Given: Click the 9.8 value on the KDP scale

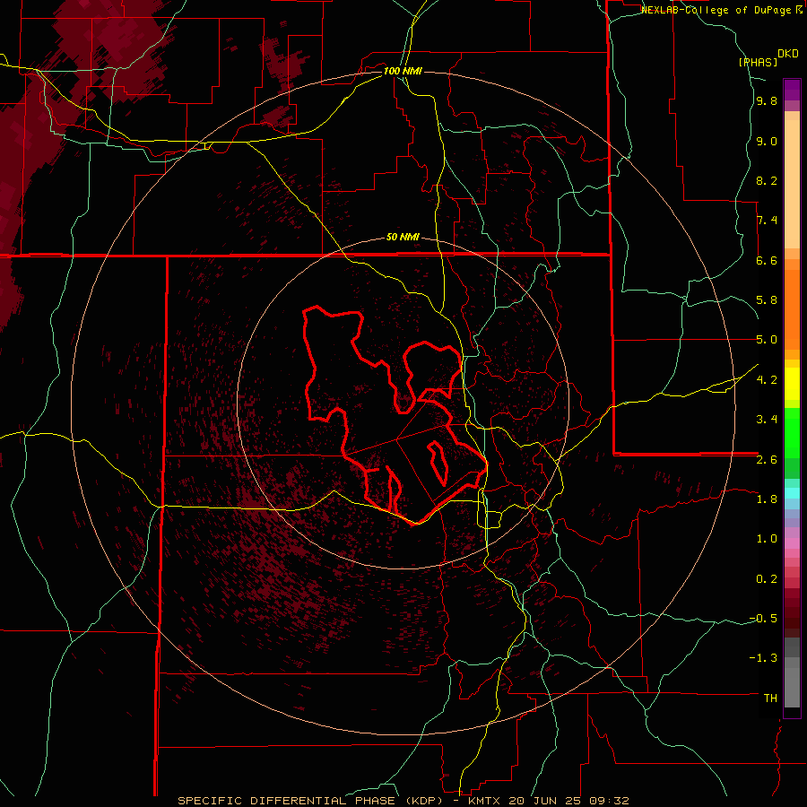Looking at the screenshot, I should (767, 101).
